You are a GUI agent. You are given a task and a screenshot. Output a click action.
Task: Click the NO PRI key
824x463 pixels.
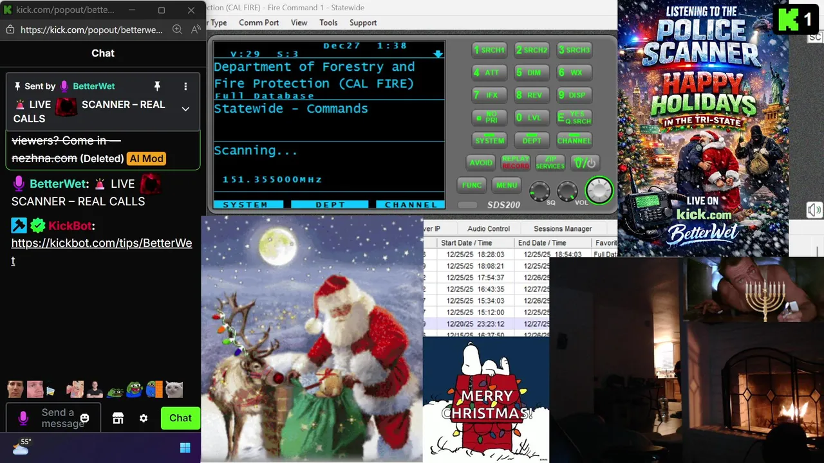(x=489, y=118)
